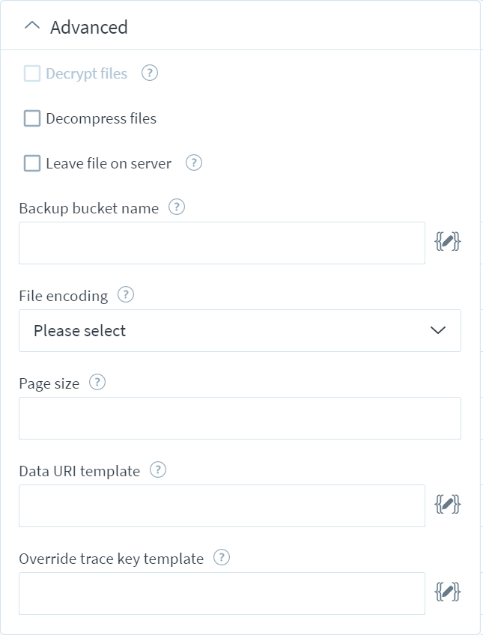Image resolution: width=483 pixels, height=635 pixels.
Task: Open Data URI template help icon
Action: click(x=158, y=470)
